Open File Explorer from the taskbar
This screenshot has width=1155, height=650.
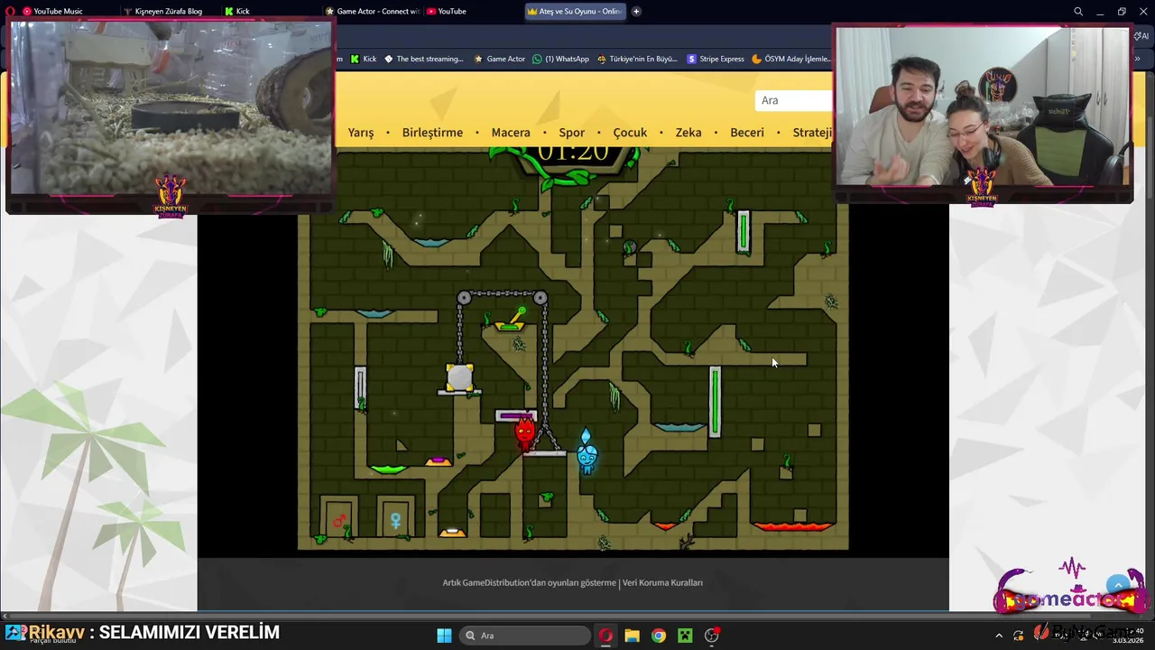click(x=632, y=636)
